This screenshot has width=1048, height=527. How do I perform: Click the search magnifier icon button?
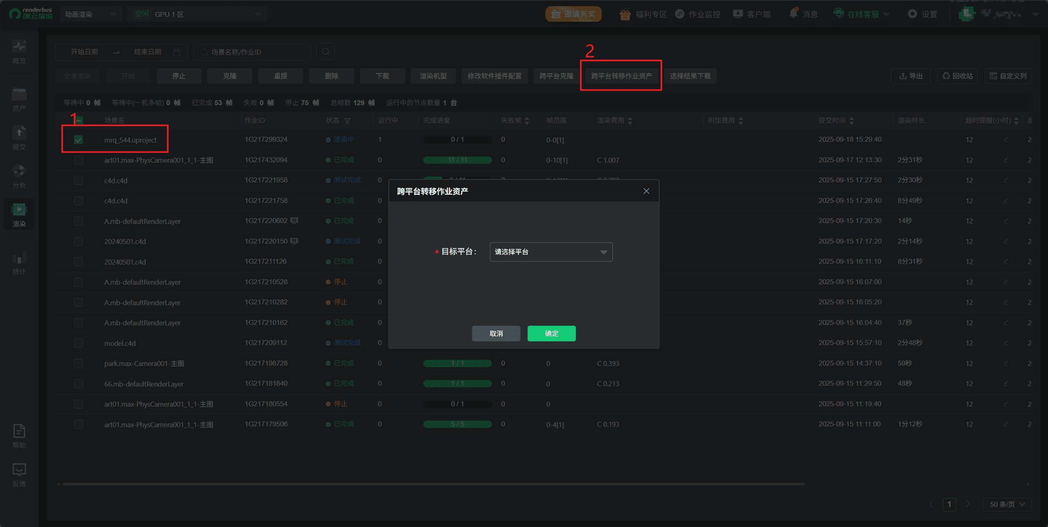[x=325, y=52]
